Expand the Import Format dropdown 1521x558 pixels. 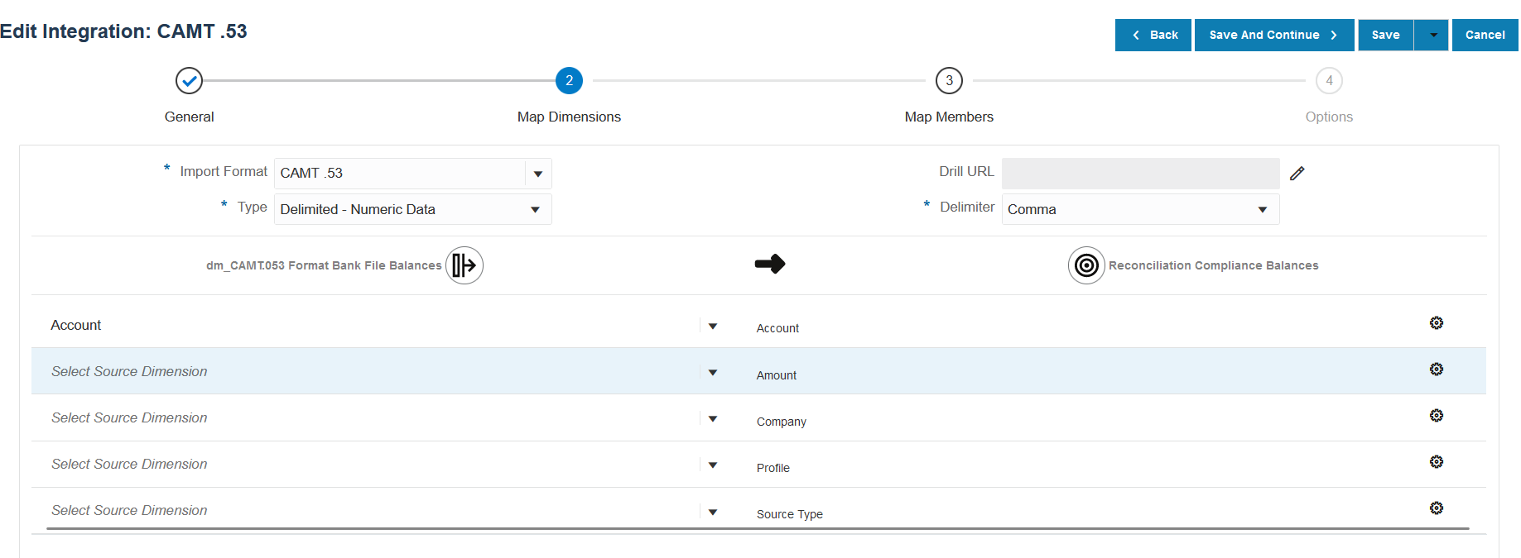point(538,174)
